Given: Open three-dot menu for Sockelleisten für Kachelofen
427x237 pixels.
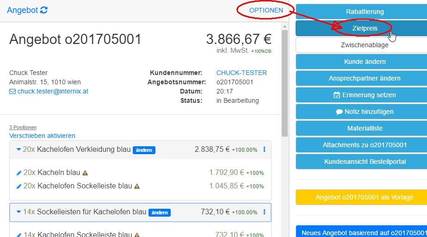Looking at the screenshot, I should pyautogui.click(x=264, y=212).
